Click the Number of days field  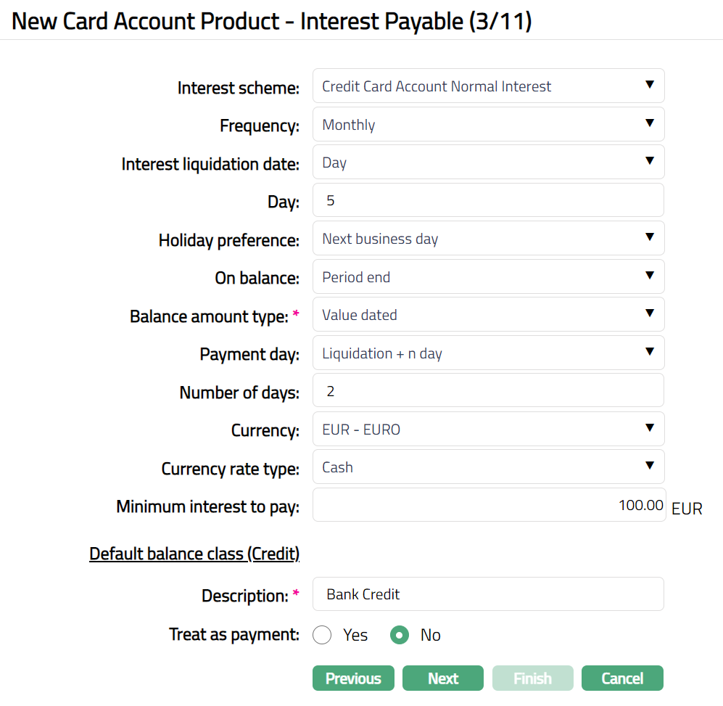(488, 392)
